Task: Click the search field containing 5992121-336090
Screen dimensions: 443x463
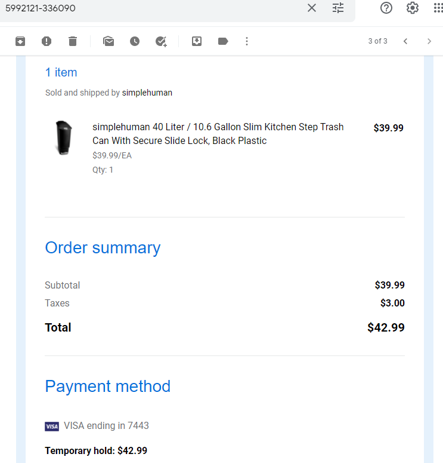Action: tap(152, 8)
